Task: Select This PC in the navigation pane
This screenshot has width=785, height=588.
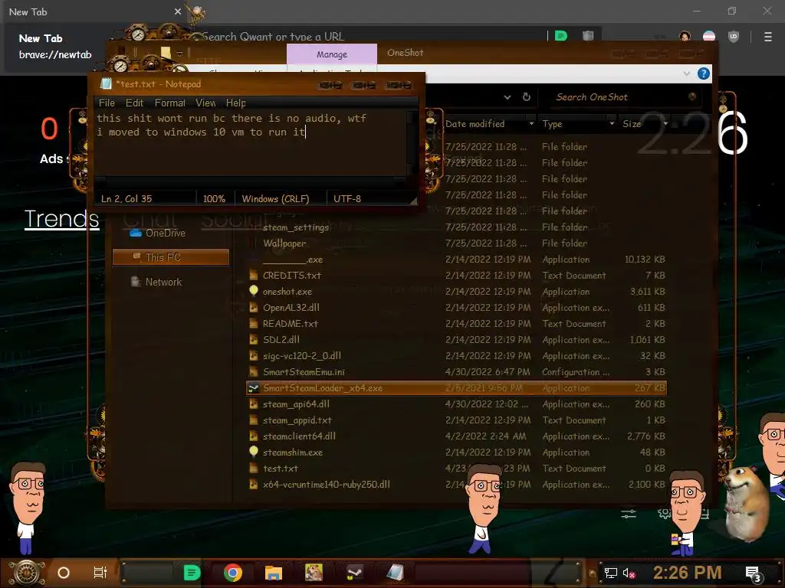Action: point(170,257)
